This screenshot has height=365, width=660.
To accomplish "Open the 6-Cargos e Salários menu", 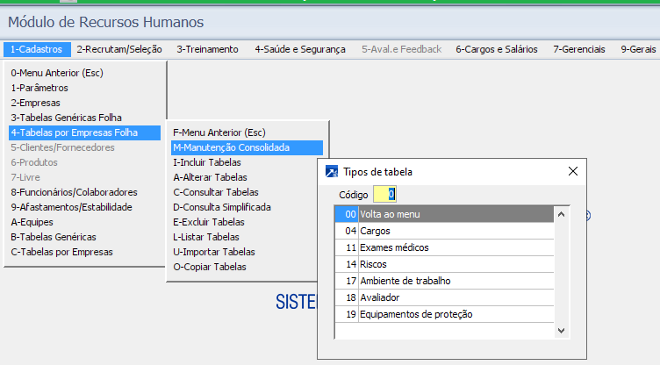I will [497, 49].
